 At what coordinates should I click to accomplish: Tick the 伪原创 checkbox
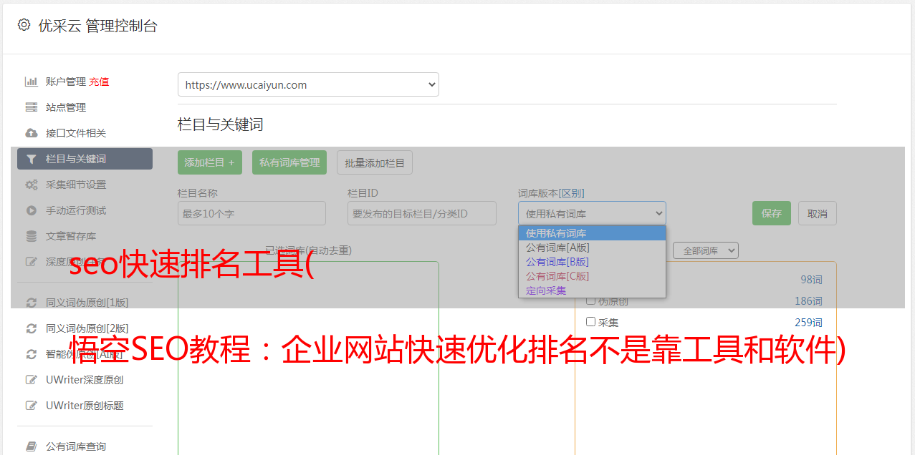click(x=591, y=300)
